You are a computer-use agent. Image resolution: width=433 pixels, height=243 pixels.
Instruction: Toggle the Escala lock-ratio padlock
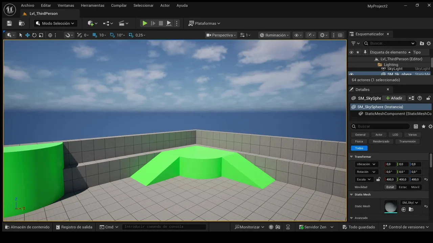tap(378, 180)
